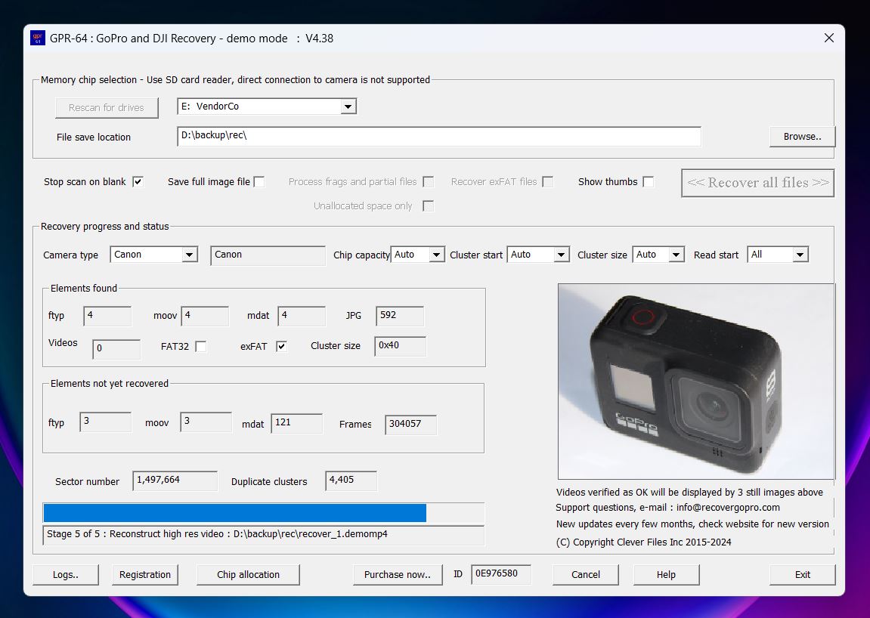Uncheck the exFAT checkbox

tap(282, 346)
